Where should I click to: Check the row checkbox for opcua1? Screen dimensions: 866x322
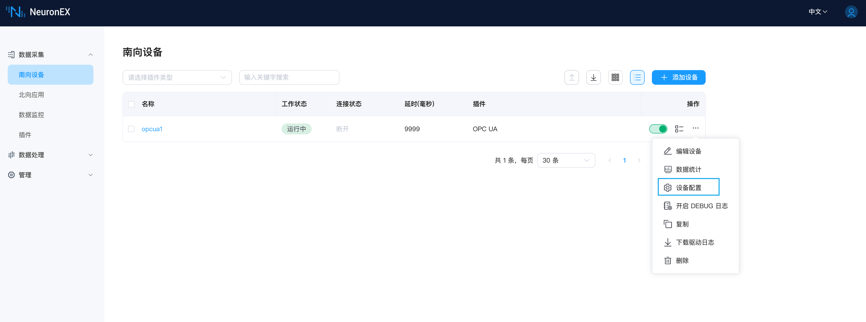point(131,129)
